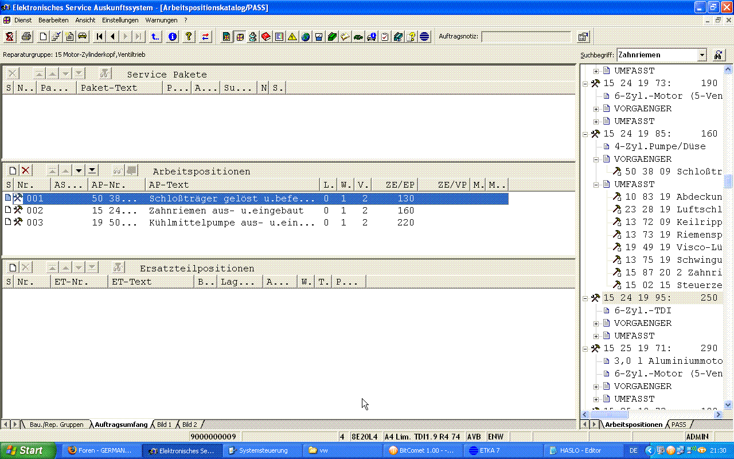Expand the VORGAENGER node under 6-Zyl.-TDI
The width and height of the screenshot is (734, 459).
point(596,323)
